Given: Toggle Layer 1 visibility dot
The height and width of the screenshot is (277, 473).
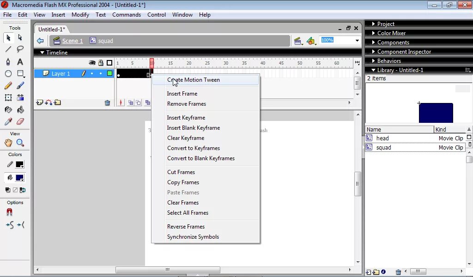Looking at the screenshot, I should 92,73.
